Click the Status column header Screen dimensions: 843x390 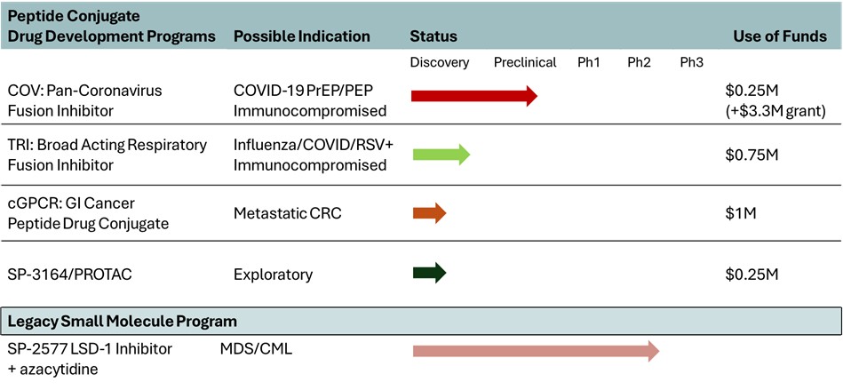pyautogui.click(x=433, y=36)
